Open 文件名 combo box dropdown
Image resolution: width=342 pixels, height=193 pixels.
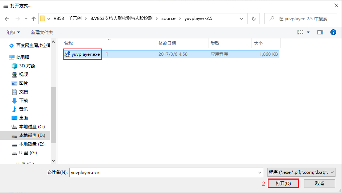tap(260, 172)
